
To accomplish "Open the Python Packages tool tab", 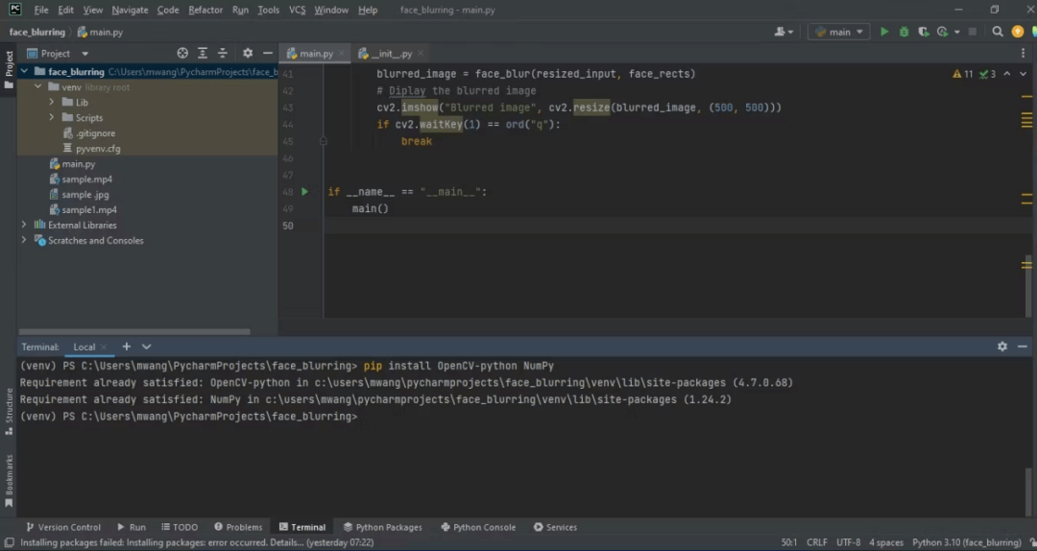I will pyautogui.click(x=383, y=527).
